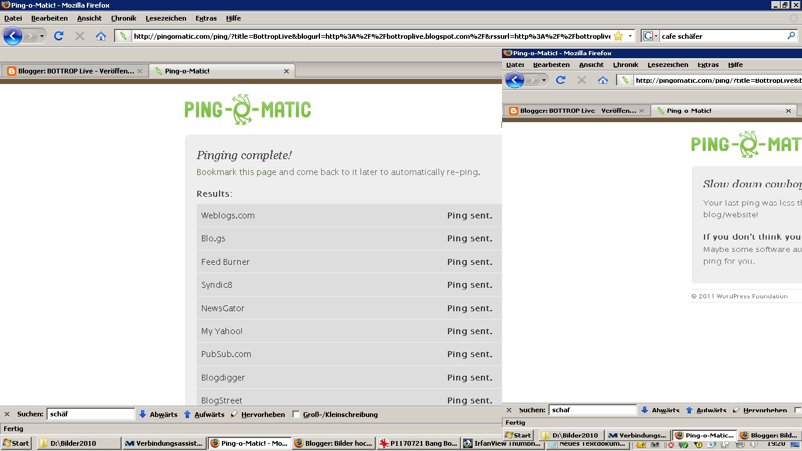Open the back/forward history dropdown in the left window
This screenshot has width=802, height=451.
pos(42,36)
